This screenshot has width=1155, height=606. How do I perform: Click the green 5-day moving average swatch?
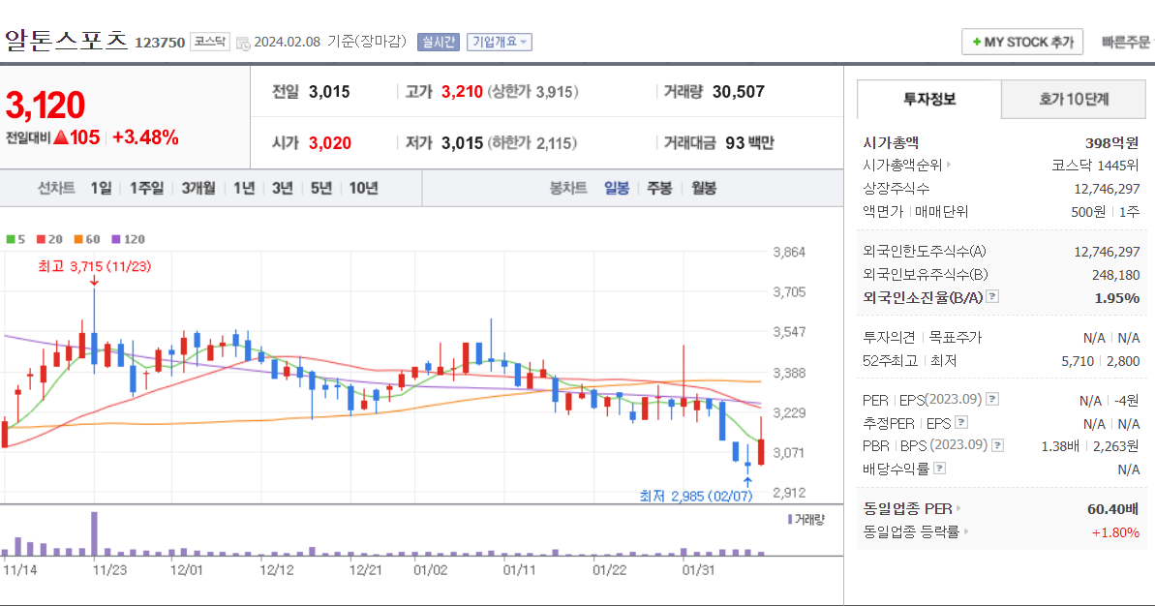(11, 239)
